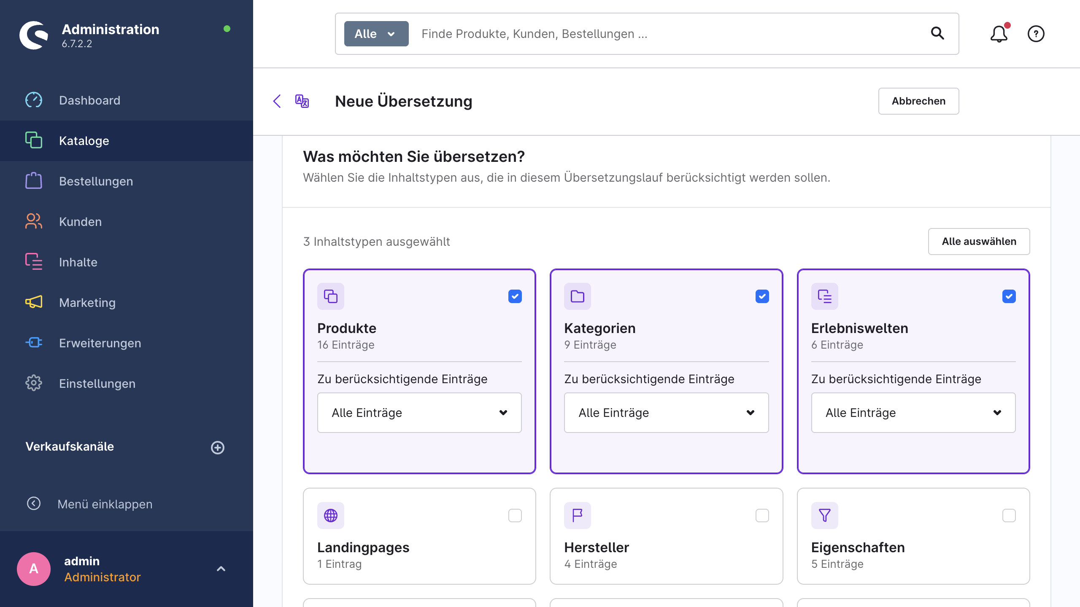Click the Abbrechen button
This screenshot has height=607, width=1080.
(x=918, y=101)
